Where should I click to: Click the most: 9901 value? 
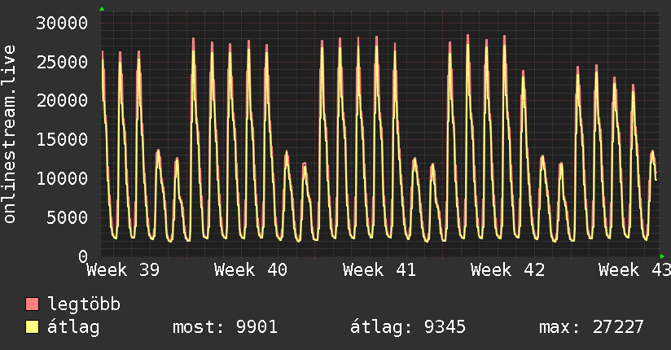[x=225, y=327]
